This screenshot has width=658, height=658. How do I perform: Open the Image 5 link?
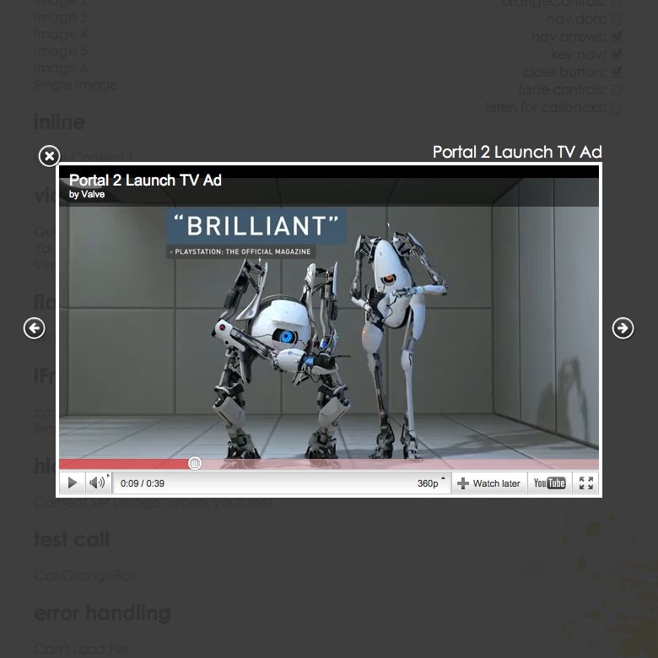point(61,51)
